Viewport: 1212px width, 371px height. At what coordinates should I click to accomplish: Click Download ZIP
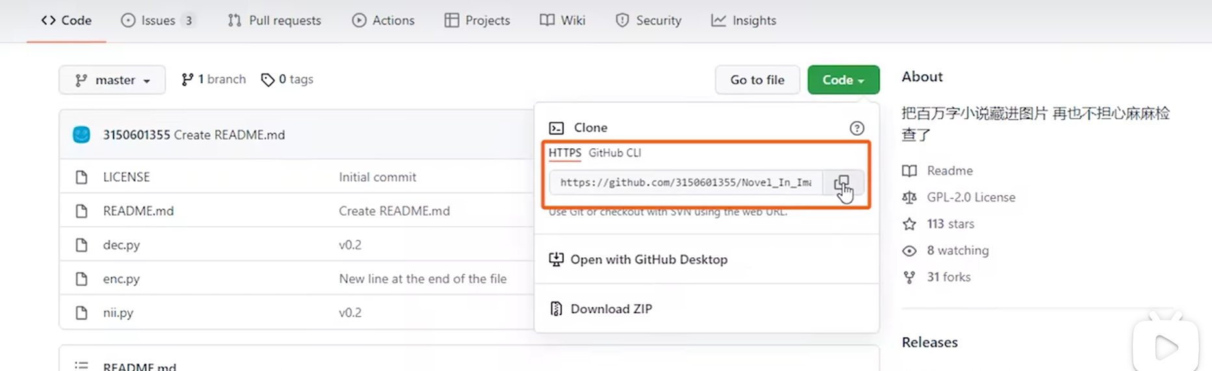coord(611,309)
